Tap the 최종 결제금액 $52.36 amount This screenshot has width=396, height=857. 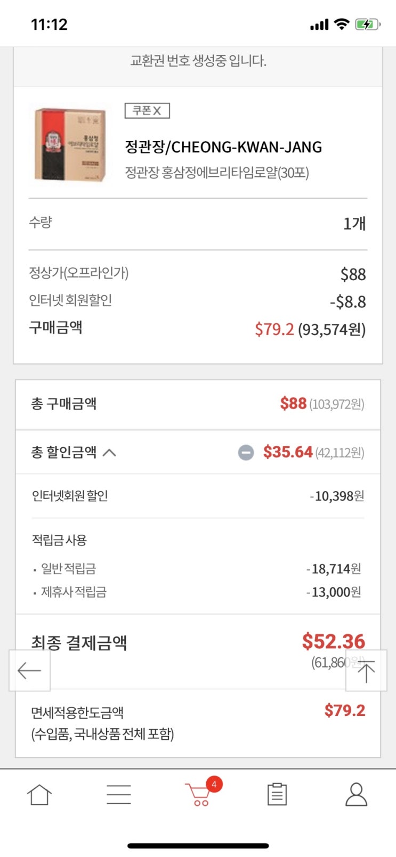333,641
